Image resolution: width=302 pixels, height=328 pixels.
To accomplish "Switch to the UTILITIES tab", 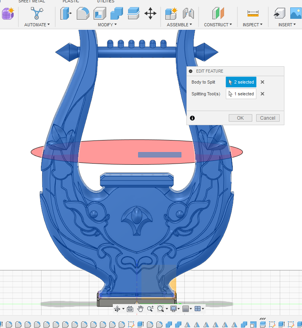I will [106, 1].
